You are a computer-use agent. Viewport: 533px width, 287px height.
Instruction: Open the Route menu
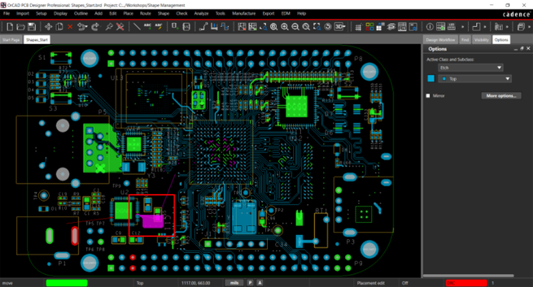146,14
